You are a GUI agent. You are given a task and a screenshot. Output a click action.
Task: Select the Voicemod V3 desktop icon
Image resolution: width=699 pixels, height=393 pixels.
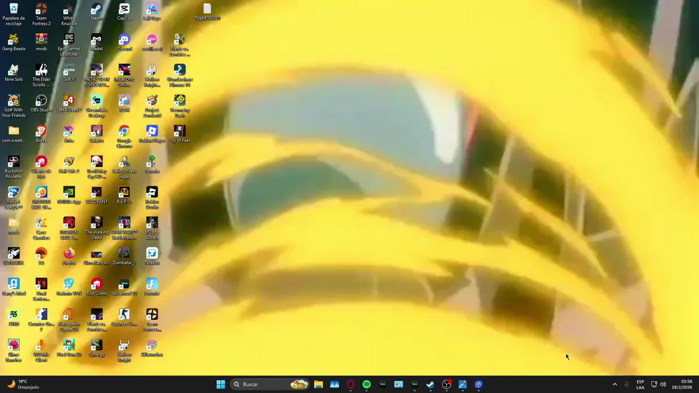pos(125,287)
